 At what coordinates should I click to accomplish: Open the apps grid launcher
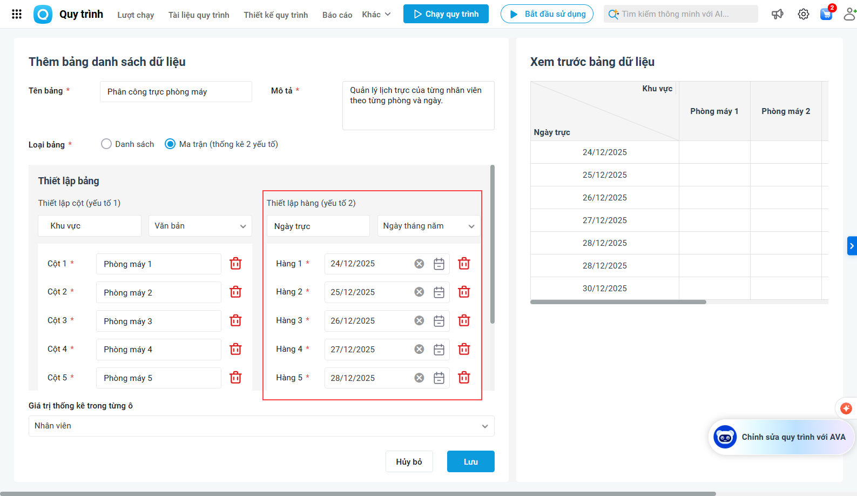[17, 14]
